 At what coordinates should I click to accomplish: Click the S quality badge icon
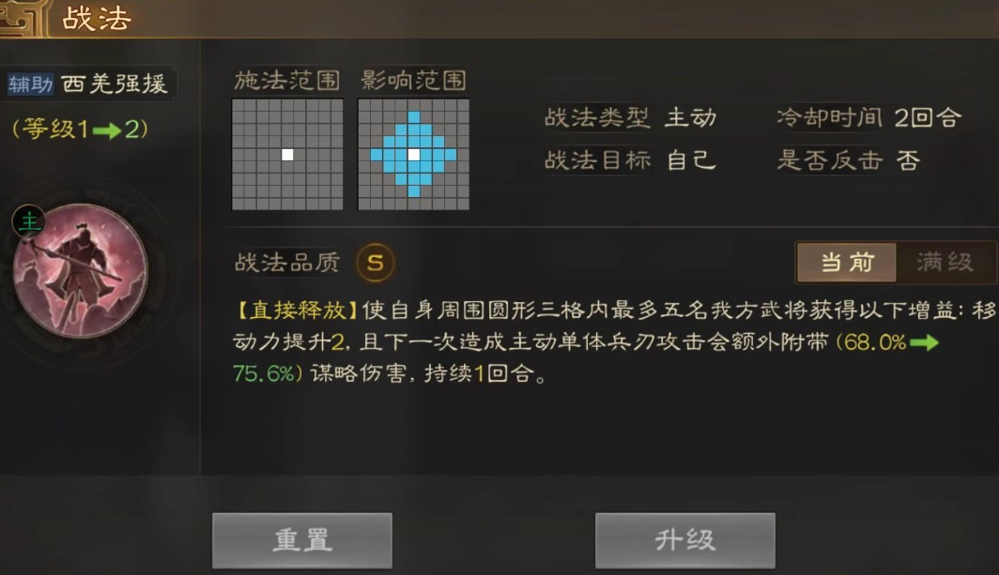376,263
